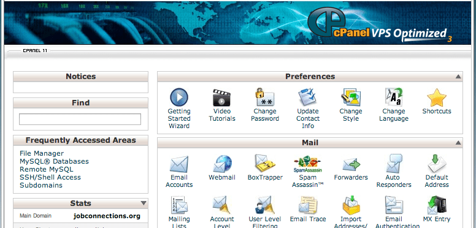
Task: Open the Update Contact Info icon
Action: tap(307, 97)
